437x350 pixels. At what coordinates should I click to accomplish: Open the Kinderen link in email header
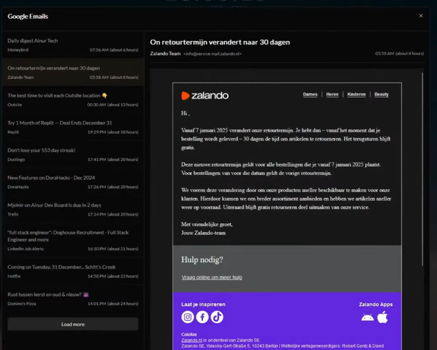pos(356,94)
